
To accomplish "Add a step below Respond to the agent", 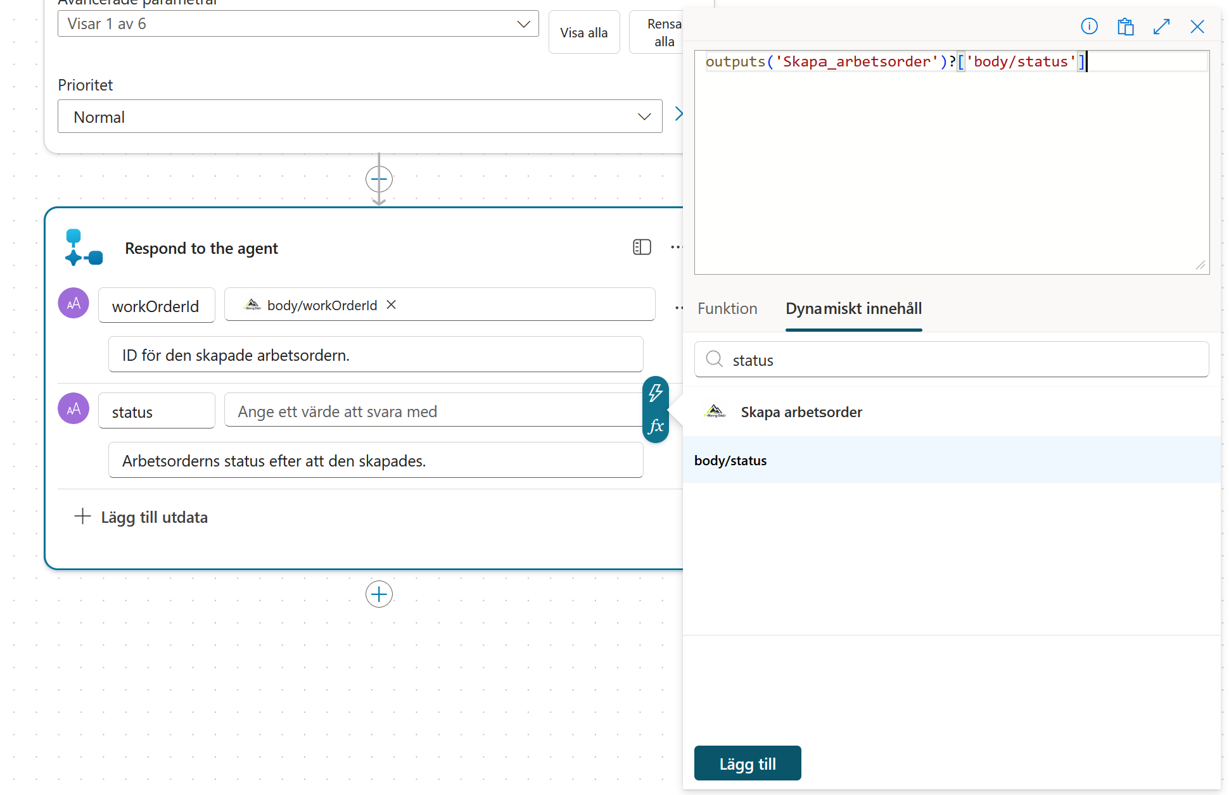I will tap(379, 594).
